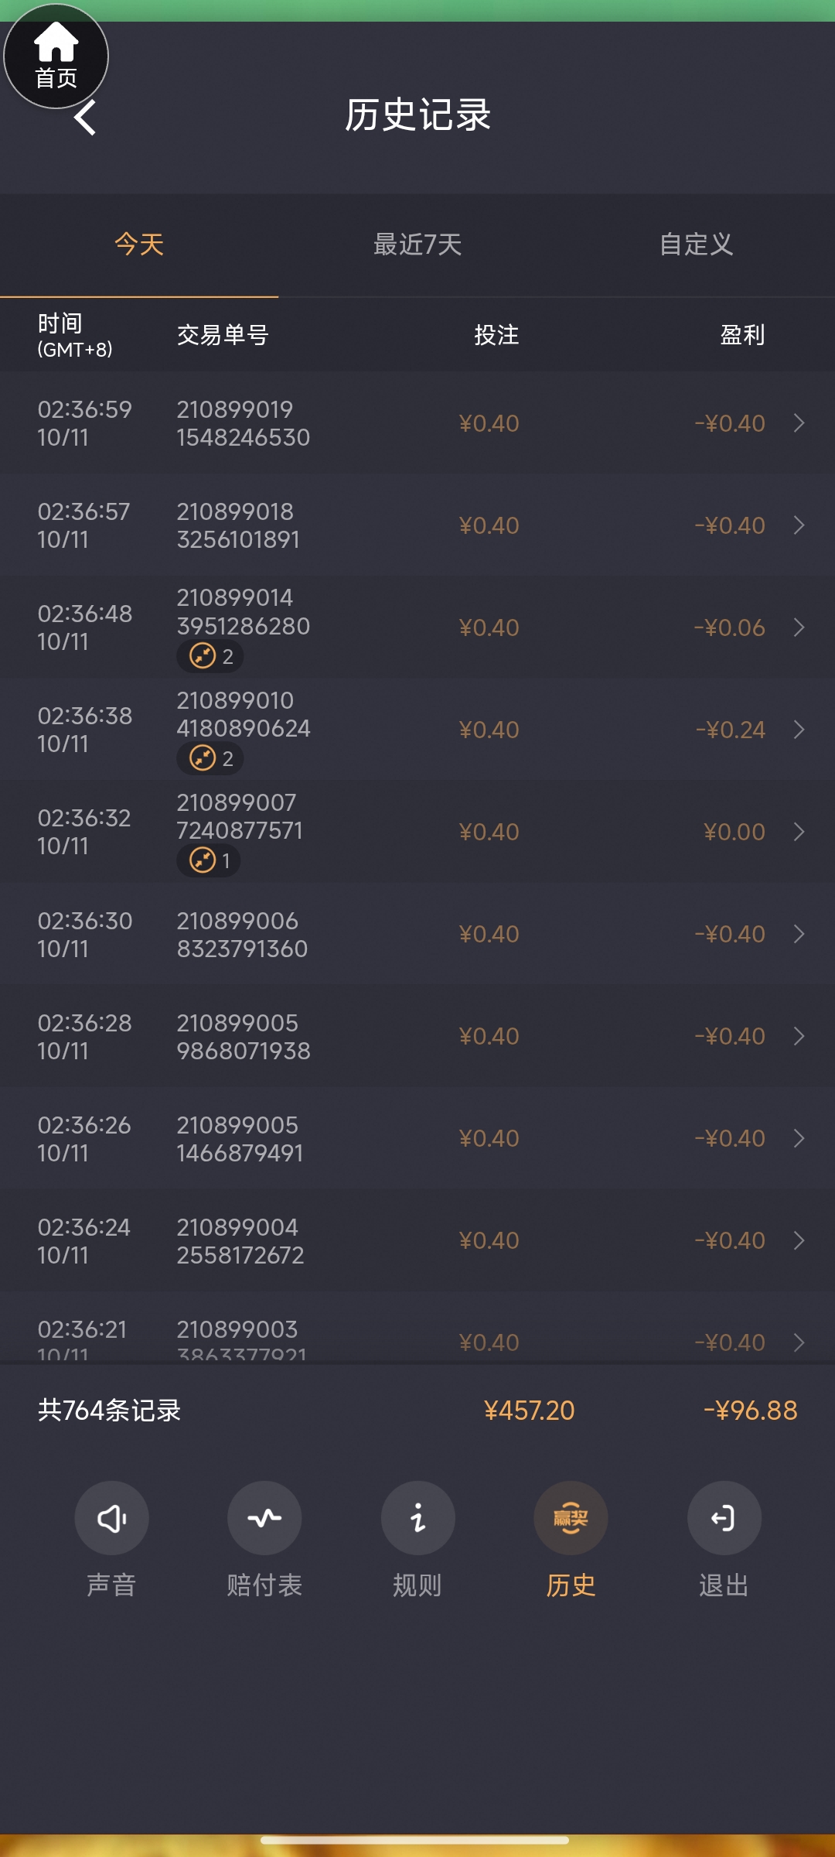
Task: Expand details chevron for 02:36:30 record
Action: (x=799, y=934)
